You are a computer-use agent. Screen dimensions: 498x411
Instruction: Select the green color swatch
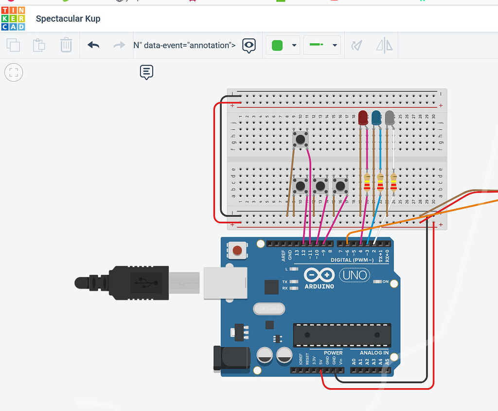click(278, 45)
